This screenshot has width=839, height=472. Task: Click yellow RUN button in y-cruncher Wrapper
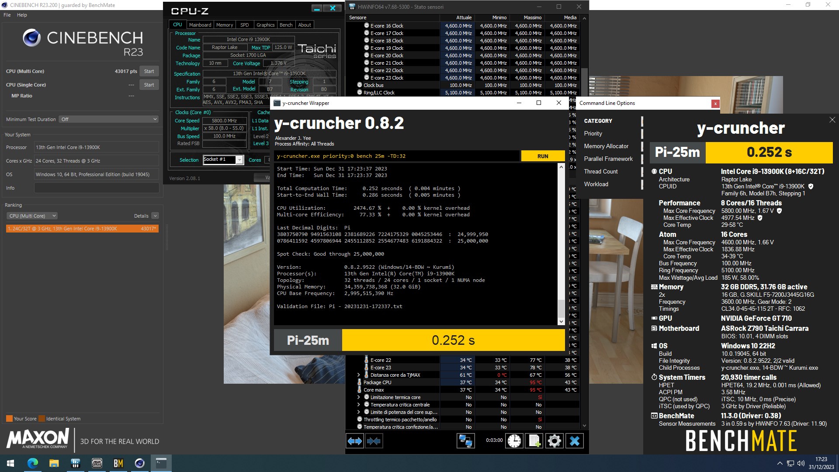[x=543, y=156]
